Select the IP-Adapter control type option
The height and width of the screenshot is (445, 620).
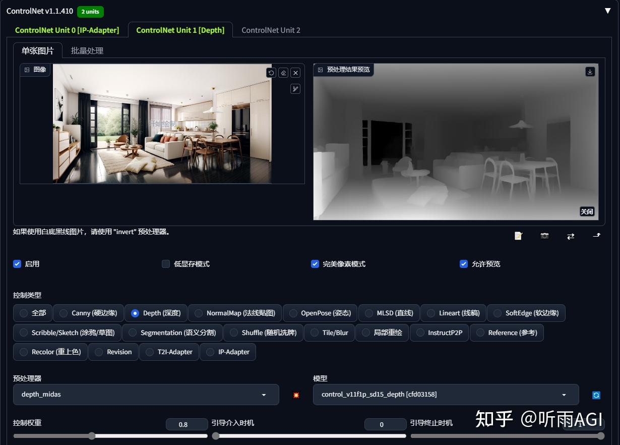tap(228, 352)
